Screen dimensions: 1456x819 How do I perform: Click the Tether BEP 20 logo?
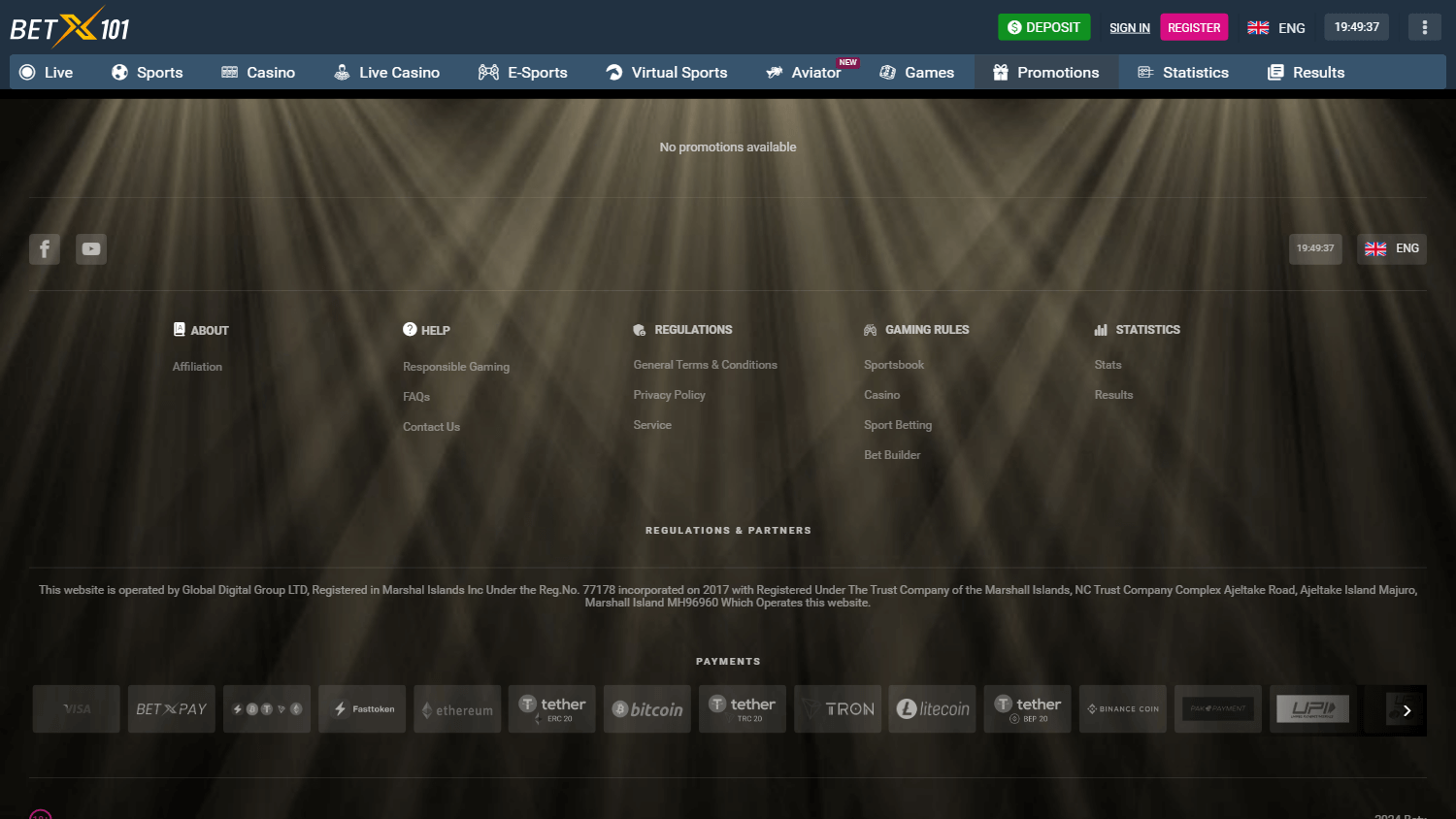(1028, 709)
